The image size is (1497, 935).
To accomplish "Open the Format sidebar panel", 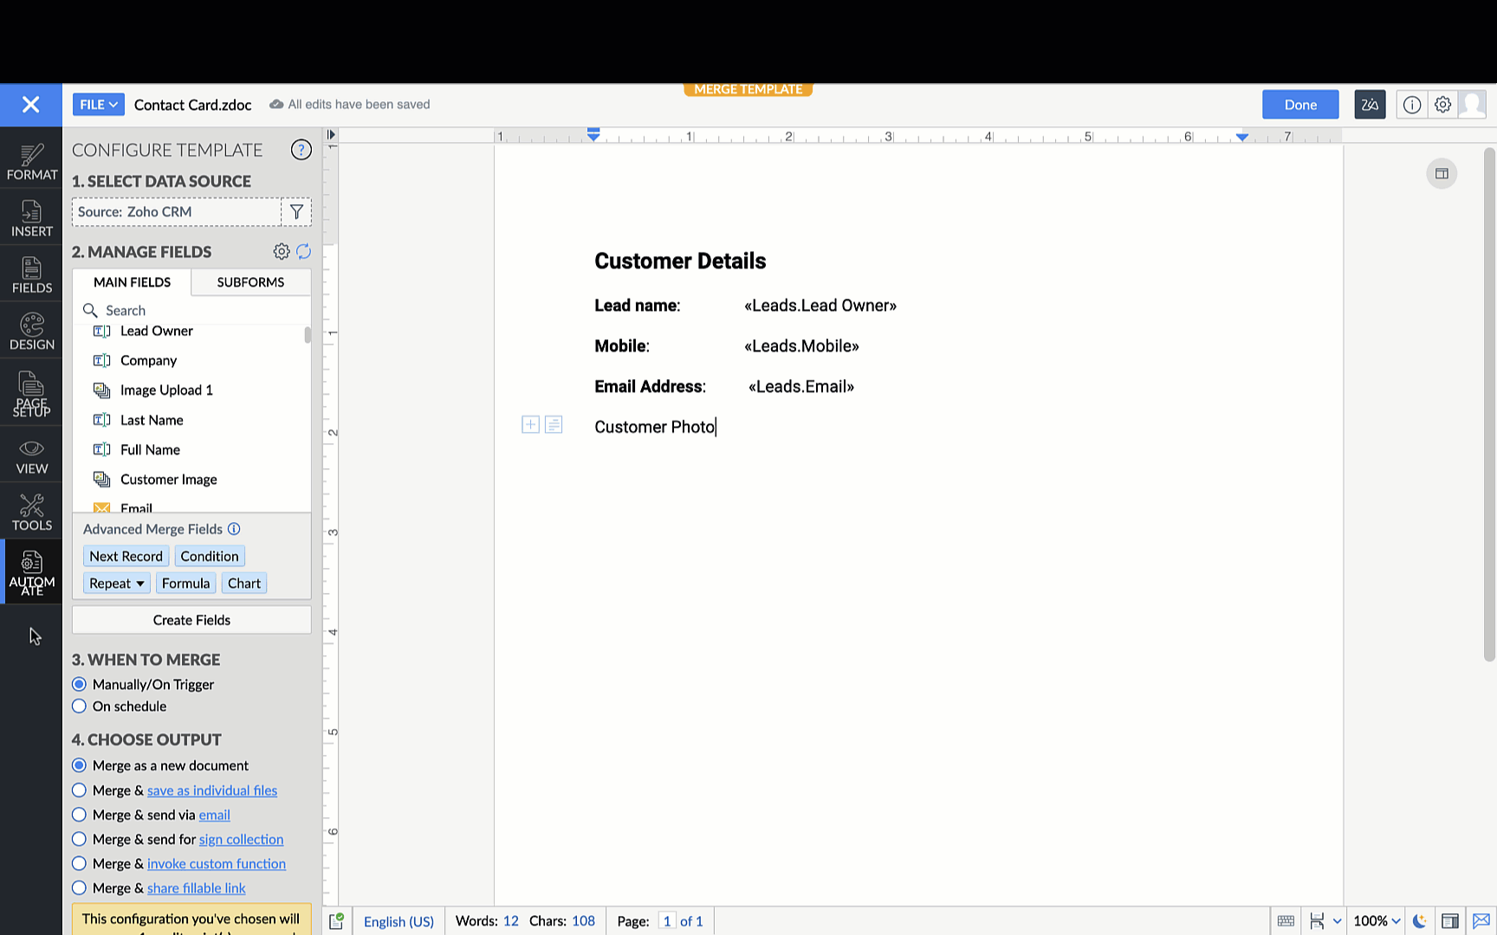I will [x=31, y=162].
